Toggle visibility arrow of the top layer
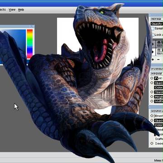This screenshot has width=163, height=163. tap(153, 44)
